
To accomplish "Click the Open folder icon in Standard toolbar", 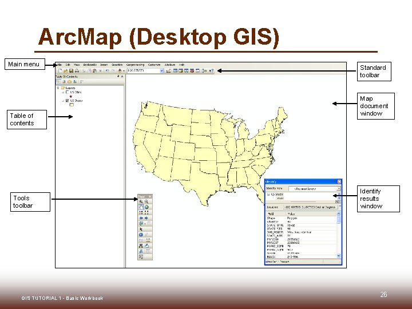I will coord(66,71).
